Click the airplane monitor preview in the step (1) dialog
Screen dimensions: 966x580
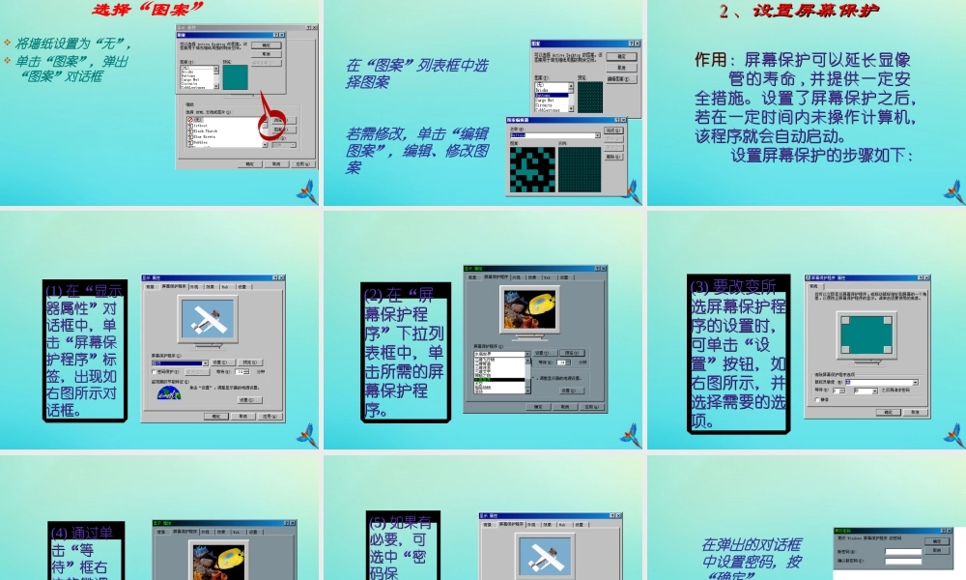coord(209,319)
